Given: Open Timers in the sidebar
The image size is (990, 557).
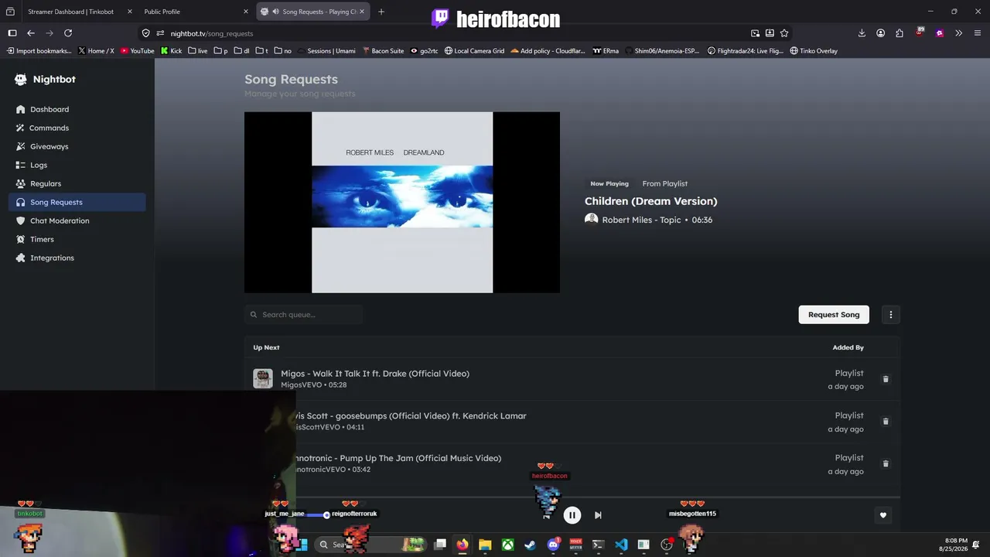Looking at the screenshot, I should click(42, 239).
